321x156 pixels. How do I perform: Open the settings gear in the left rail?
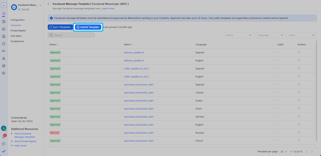coord(4,73)
